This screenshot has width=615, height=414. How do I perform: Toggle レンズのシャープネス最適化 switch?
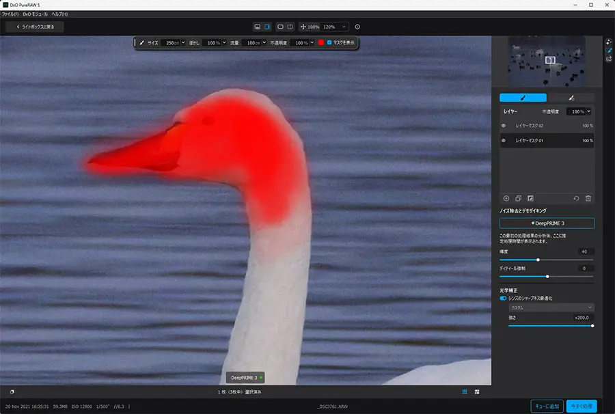click(x=503, y=299)
